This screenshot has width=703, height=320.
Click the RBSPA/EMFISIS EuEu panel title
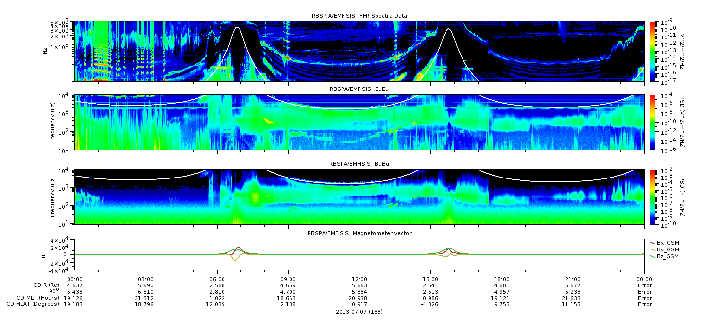360,90
